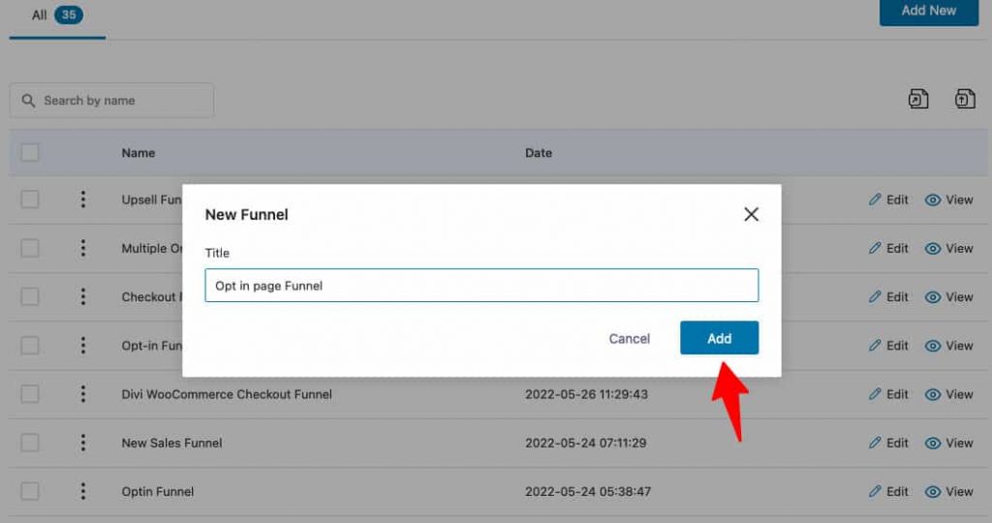Open three-dot menu for Upsell funnel
Screen dimensions: 992x523
pos(83,200)
